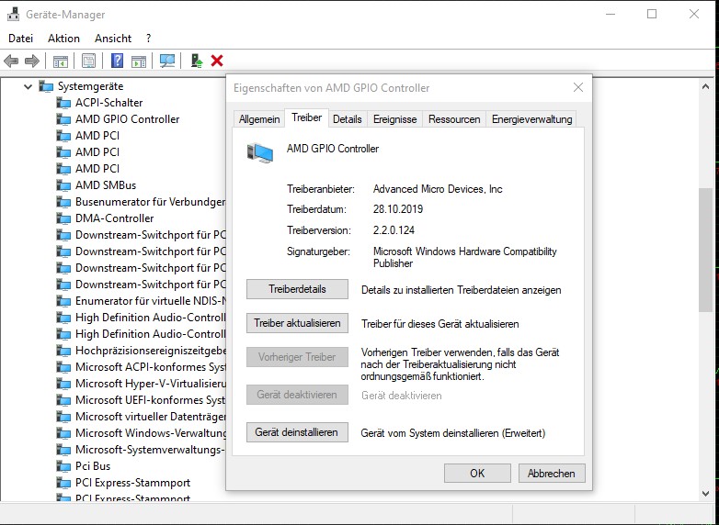719x525 pixels.
Task: Click the AMD SMBus device icon
Action: click(63, 185)
